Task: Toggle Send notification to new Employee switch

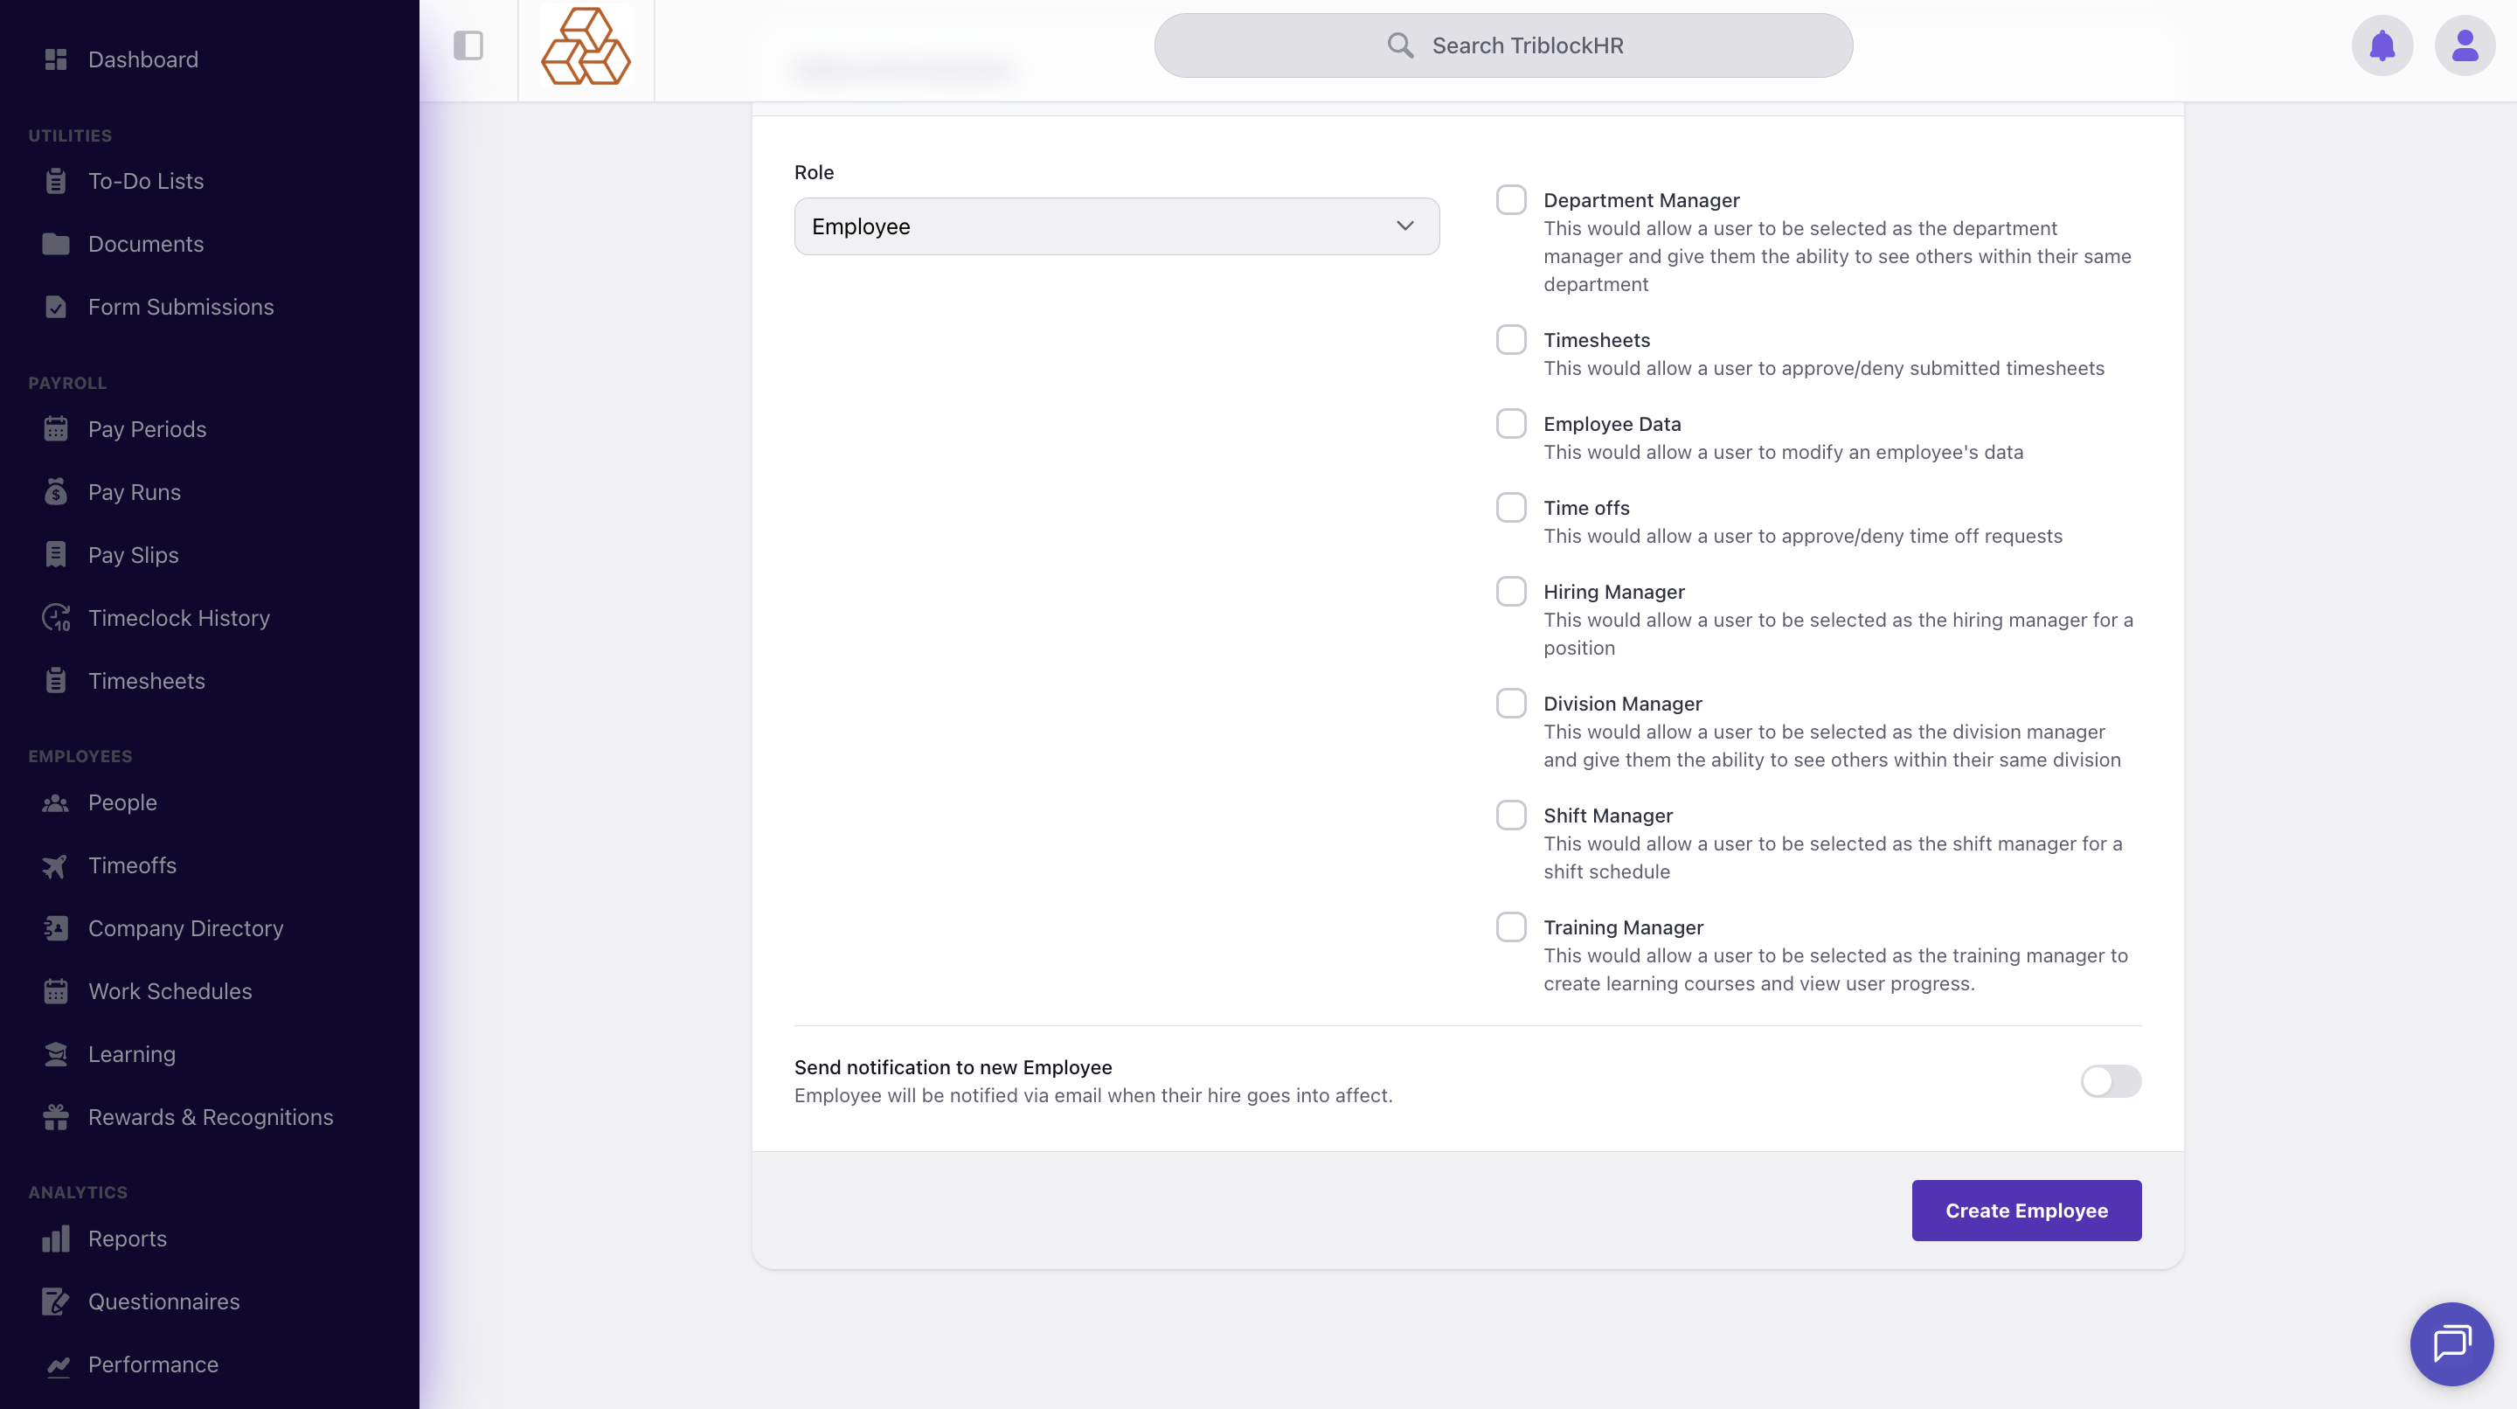Action: coord(2111,1082)
